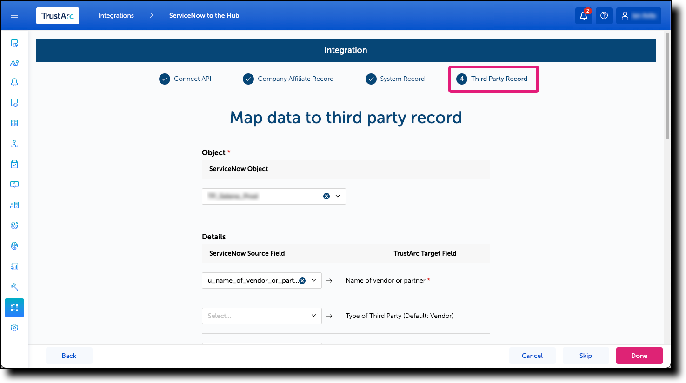This screenshot has height=383, width=686.
Task: Open the Settings gear at sidebar bottom
Action: point(14,327)
